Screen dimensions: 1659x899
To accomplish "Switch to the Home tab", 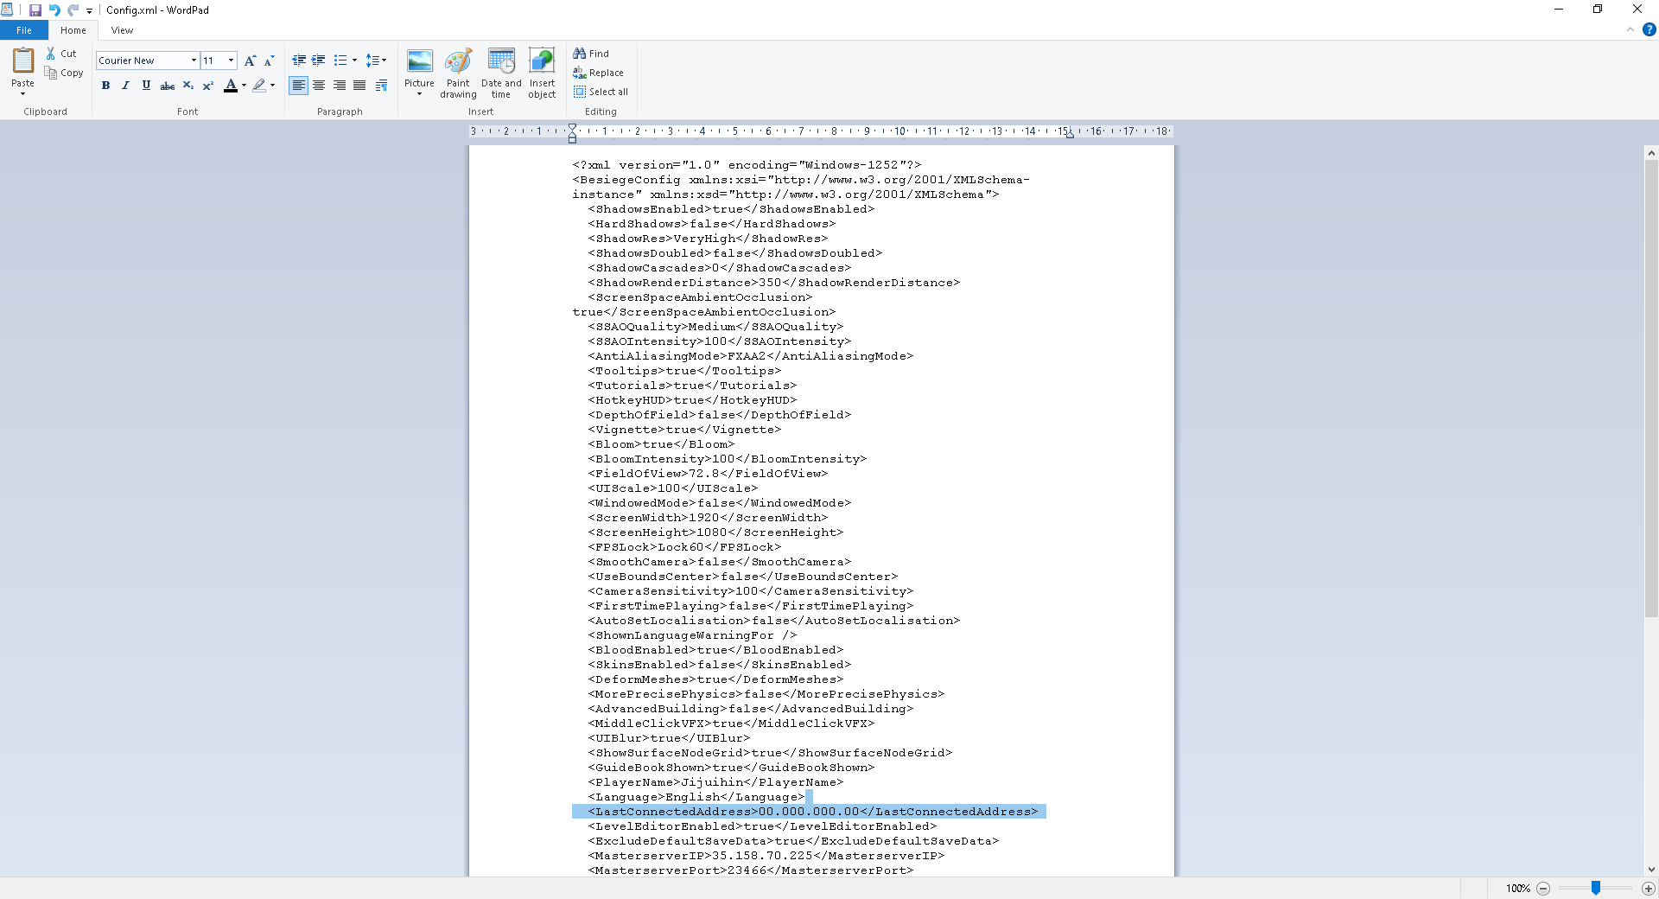I will click(x=73, y=30).
